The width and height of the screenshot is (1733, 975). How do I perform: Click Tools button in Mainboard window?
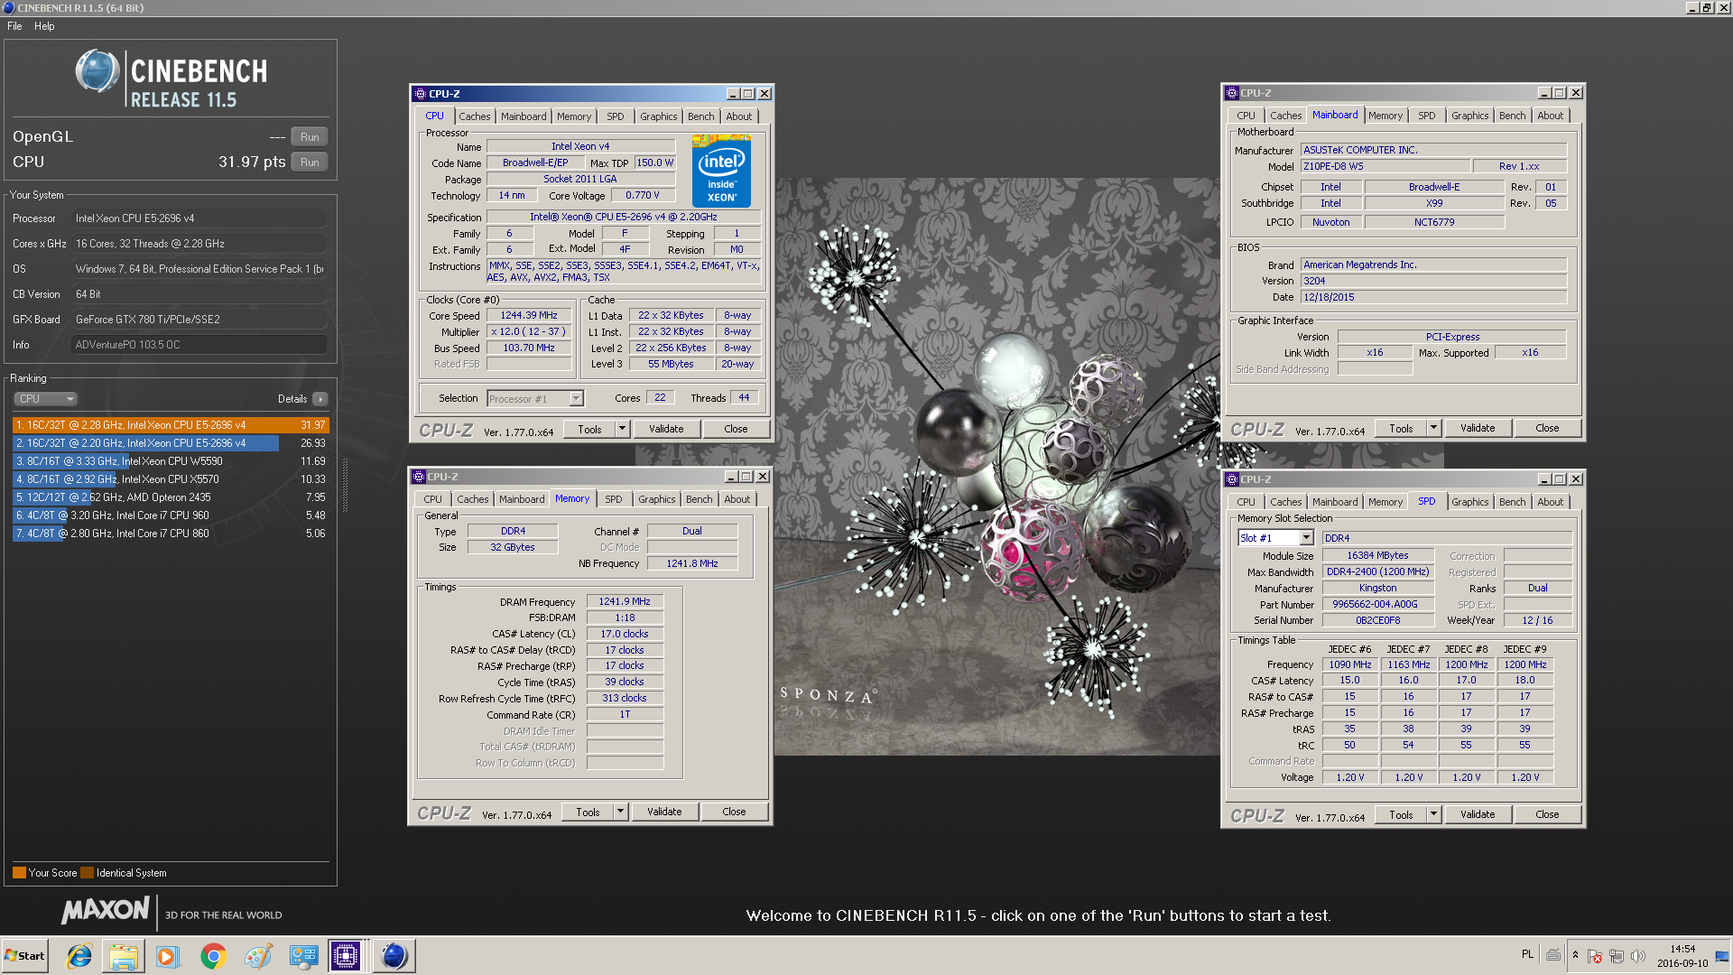(x=1401, y=428)
